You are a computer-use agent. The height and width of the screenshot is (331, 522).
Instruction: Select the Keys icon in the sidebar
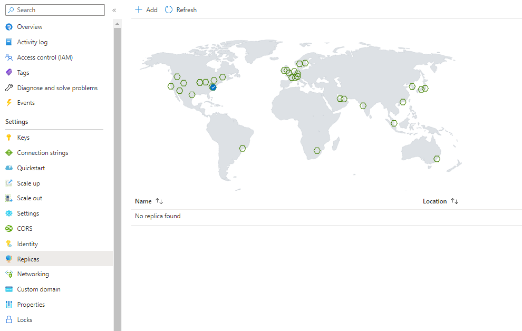(9, 137)
